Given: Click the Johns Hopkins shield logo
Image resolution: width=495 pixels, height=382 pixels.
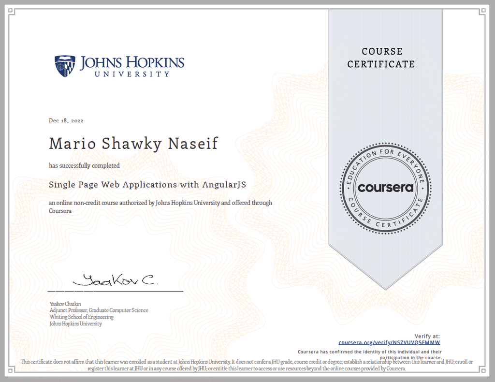Looking at the screenshot, I should pos(65,66).
